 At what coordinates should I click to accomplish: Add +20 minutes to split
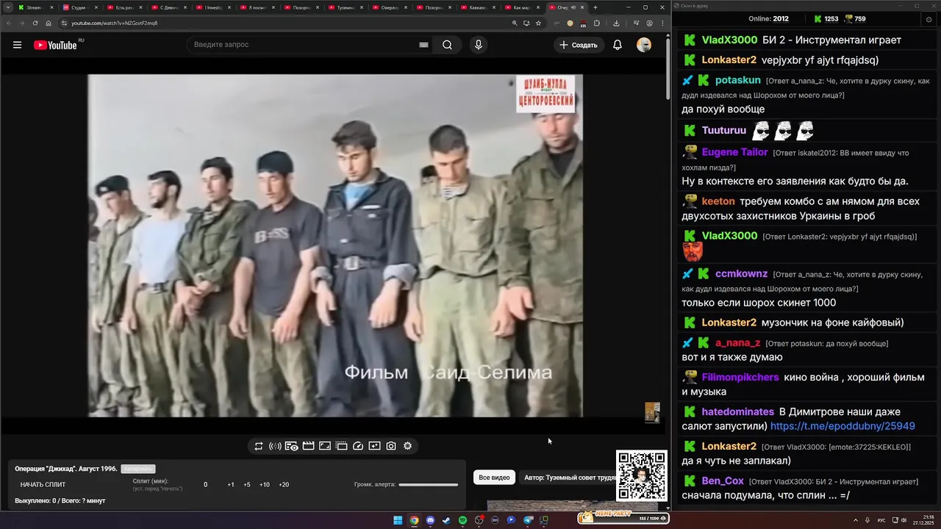click(284, 485)
